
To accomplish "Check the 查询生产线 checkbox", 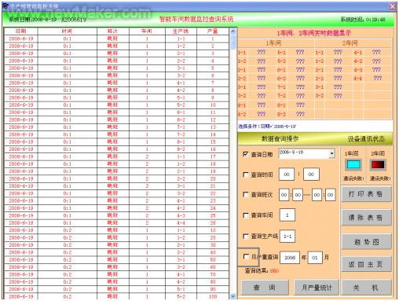I will [x=246, y=236].
